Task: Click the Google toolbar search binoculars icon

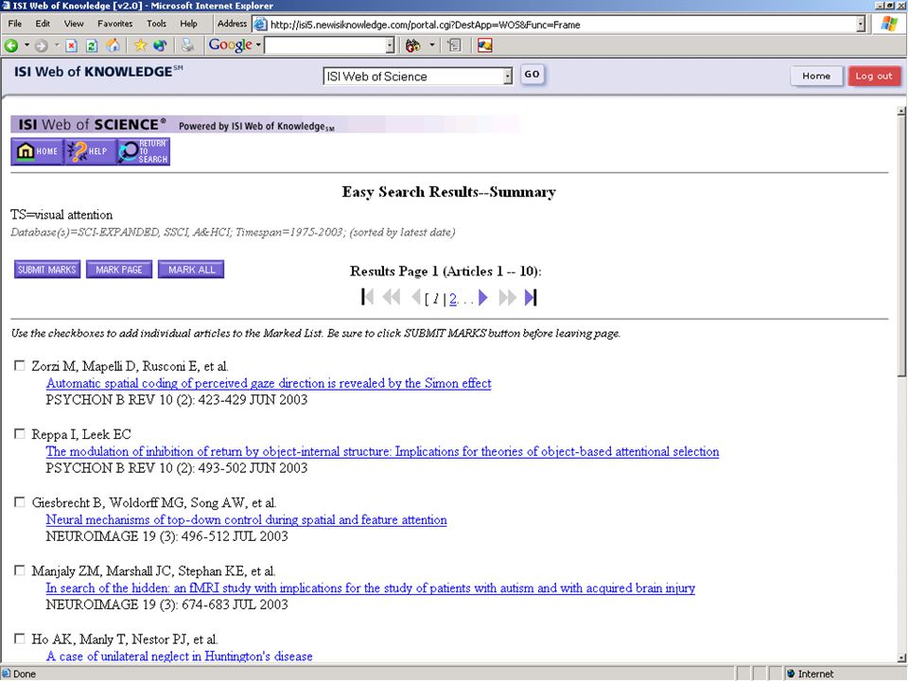Action: (x=413, y=45)
